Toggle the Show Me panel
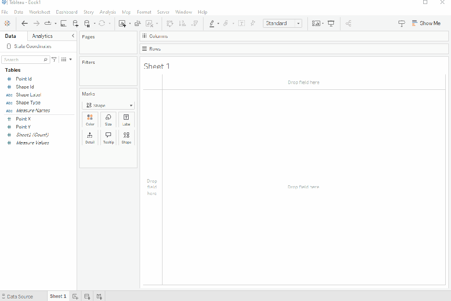 [426, 23]
